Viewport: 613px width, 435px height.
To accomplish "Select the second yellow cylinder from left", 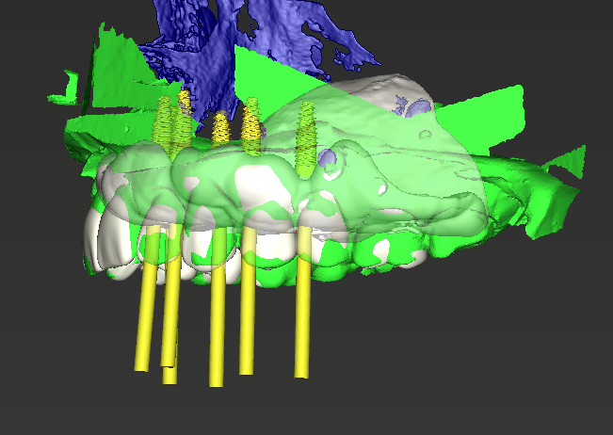I will [x=171, y=330].
